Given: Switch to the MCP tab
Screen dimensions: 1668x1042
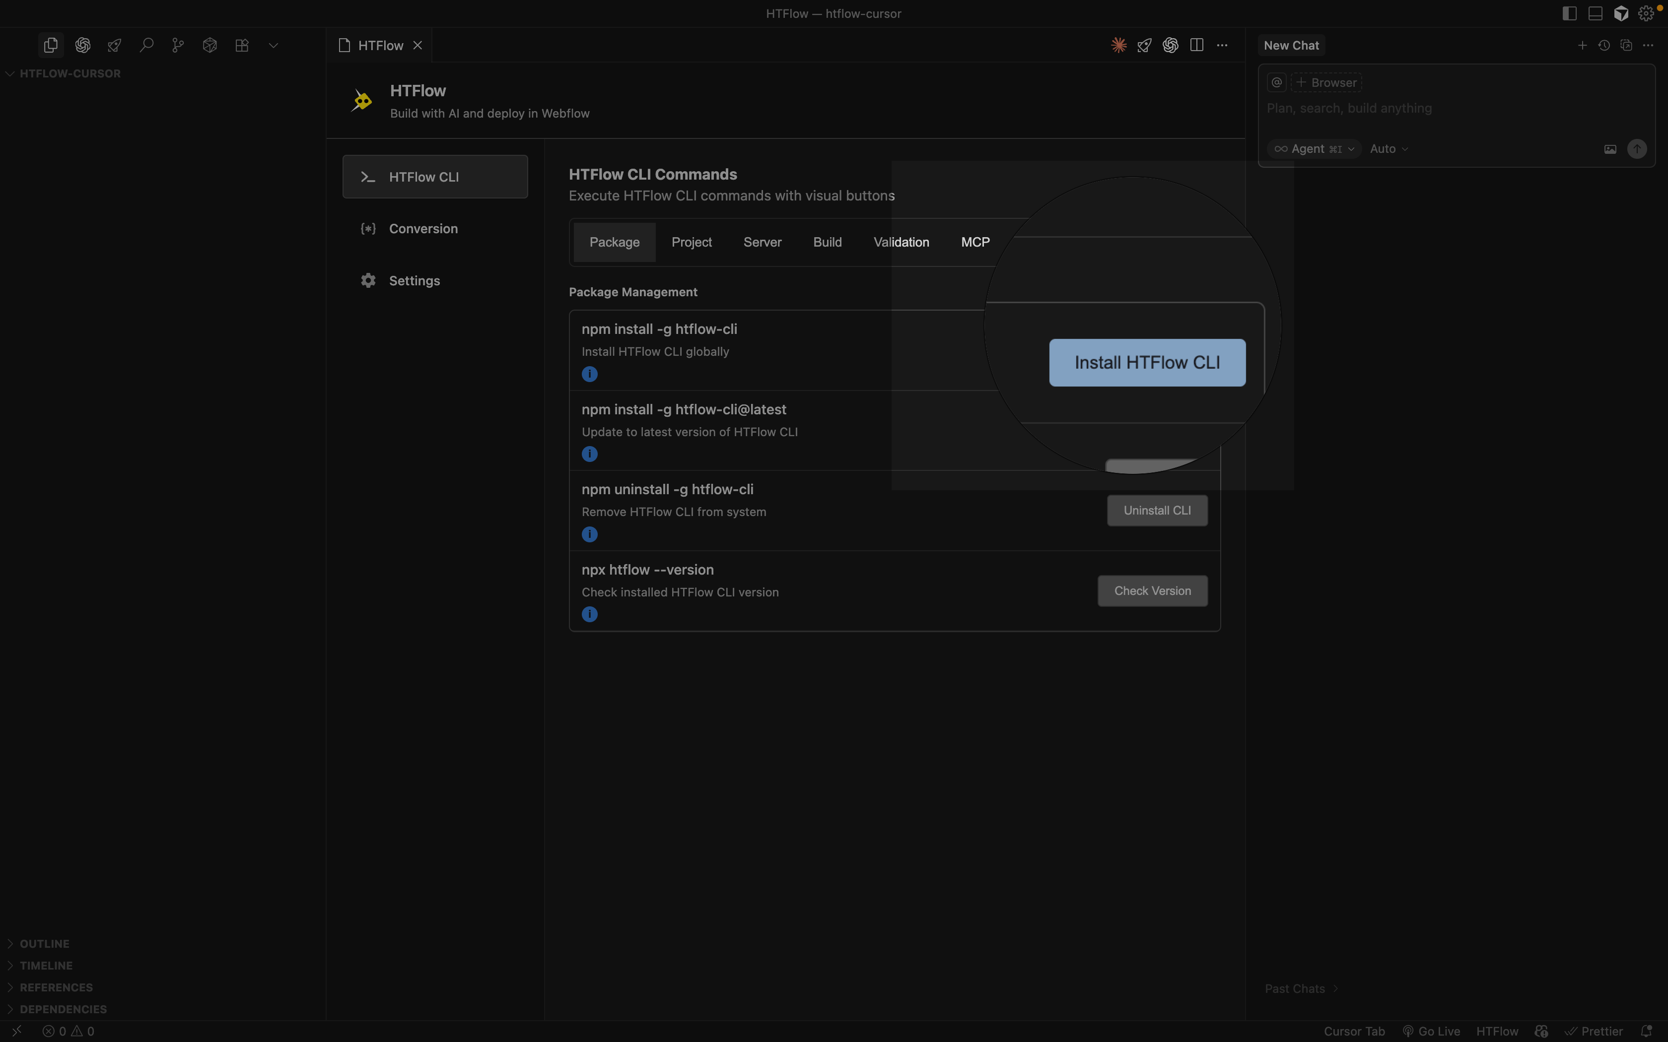Looking at the screenshot, I should (974, 242).
